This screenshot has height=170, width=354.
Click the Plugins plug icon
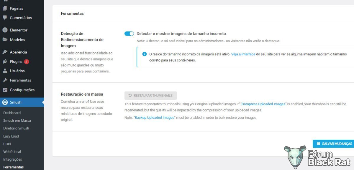tap(5, 61)
